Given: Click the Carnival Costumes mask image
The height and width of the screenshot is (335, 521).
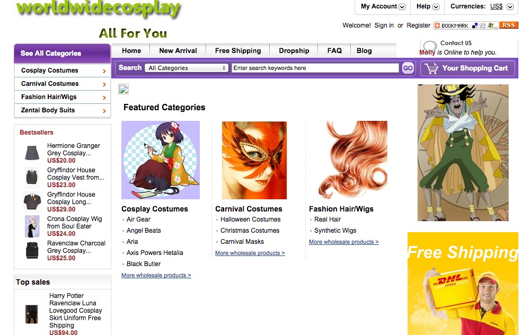Looking at the screenshot, I should point(254,160).
